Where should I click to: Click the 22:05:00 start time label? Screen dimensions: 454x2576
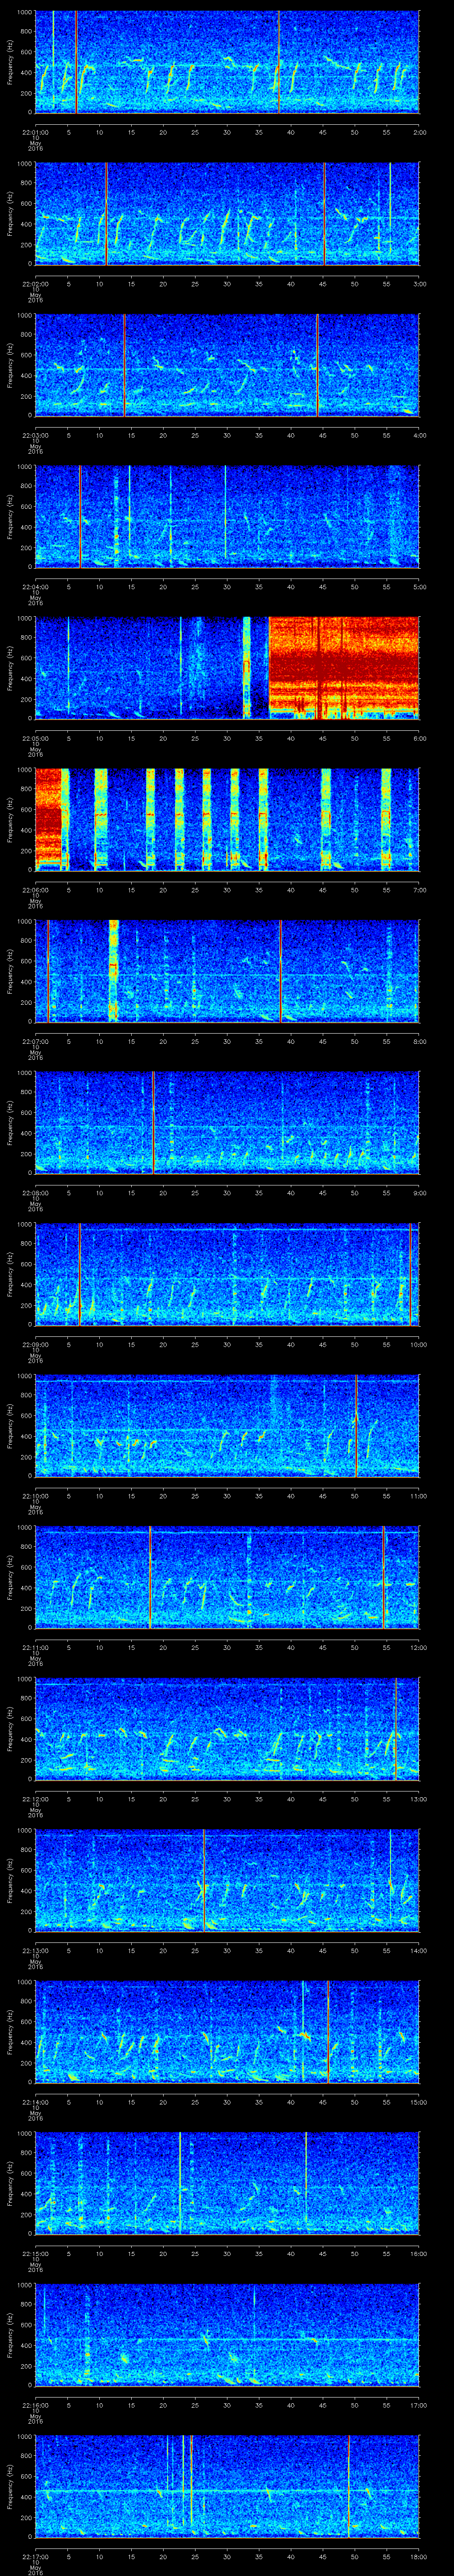(35, 738)
